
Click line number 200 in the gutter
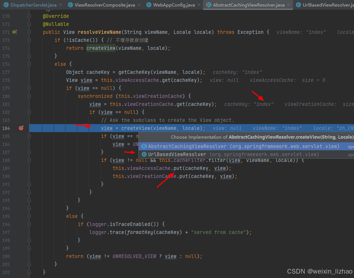point(6,256)
